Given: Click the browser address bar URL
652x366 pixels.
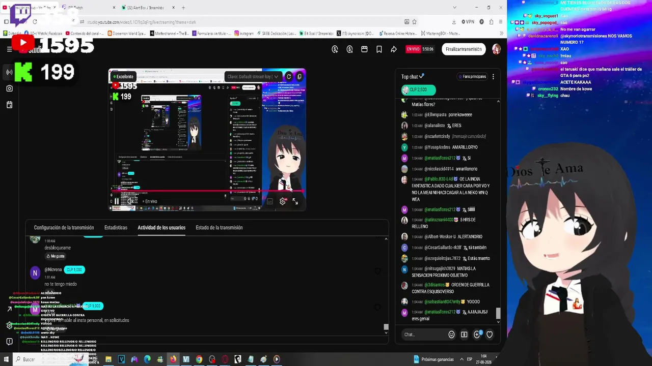Looking at the screenshot, I should coord(142,22).
